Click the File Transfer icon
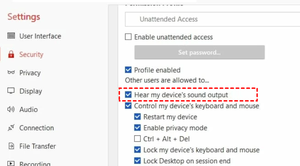The width and height of the screenshot is (300, 166). [11, 146]
